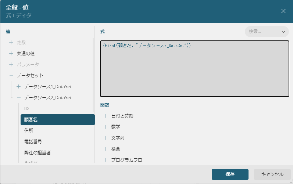Click the キャンセル button
The image size is (293, 184).
coord(272,174)
